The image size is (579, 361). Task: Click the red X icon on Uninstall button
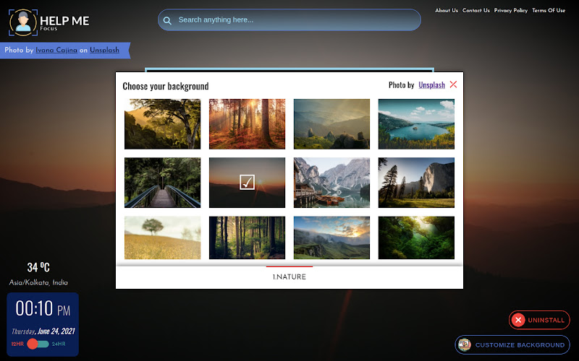click(x=518, y=320)
